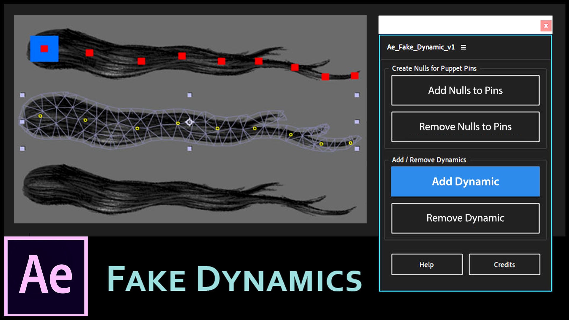569x320 pixels.
Task: Click the rightmost red null on hair tip
Action: click(x=354, y=76)
